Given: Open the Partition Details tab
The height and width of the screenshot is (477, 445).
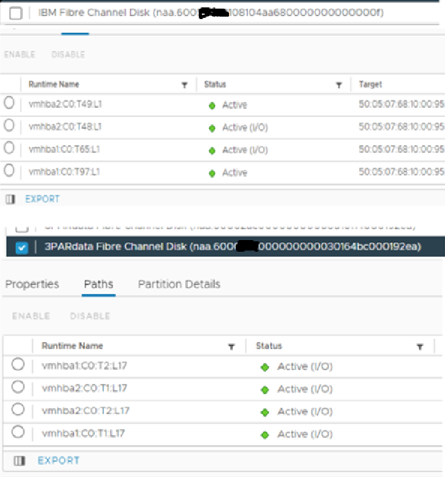Looking at the screenshot, I should (178, 284).
